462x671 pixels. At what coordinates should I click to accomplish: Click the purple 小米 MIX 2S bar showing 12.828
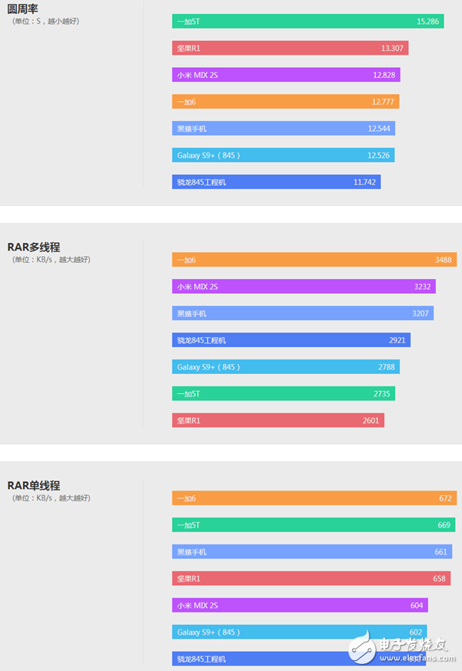click(x=286, y=75)
